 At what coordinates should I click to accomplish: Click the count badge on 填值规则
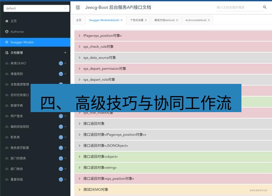pos(61,74)
